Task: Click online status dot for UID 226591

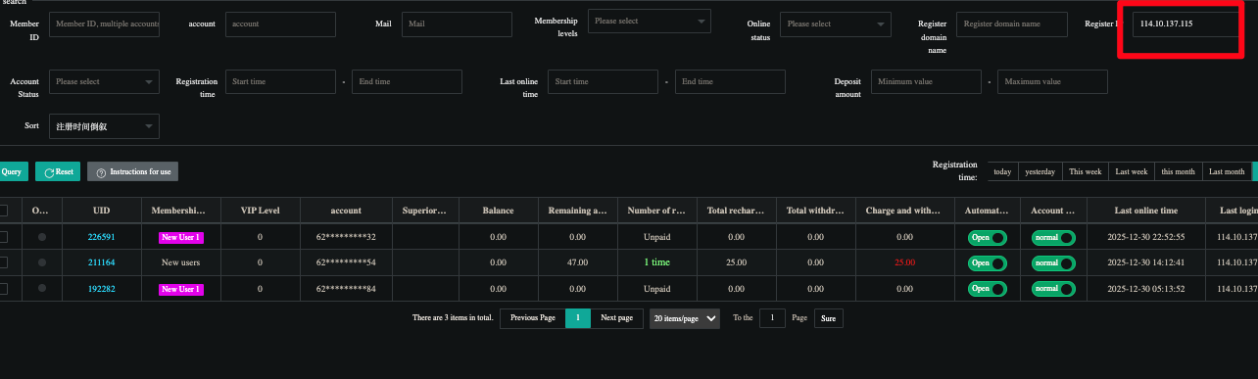Action: click(41, 237)
